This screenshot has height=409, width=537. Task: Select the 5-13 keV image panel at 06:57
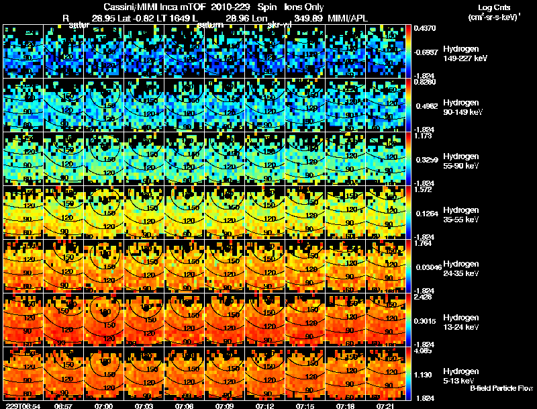point(63,373)
